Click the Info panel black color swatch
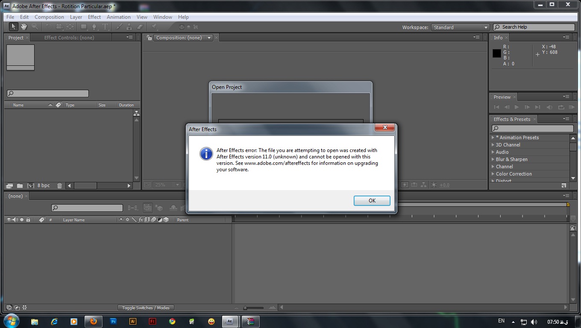 point(497,53)
